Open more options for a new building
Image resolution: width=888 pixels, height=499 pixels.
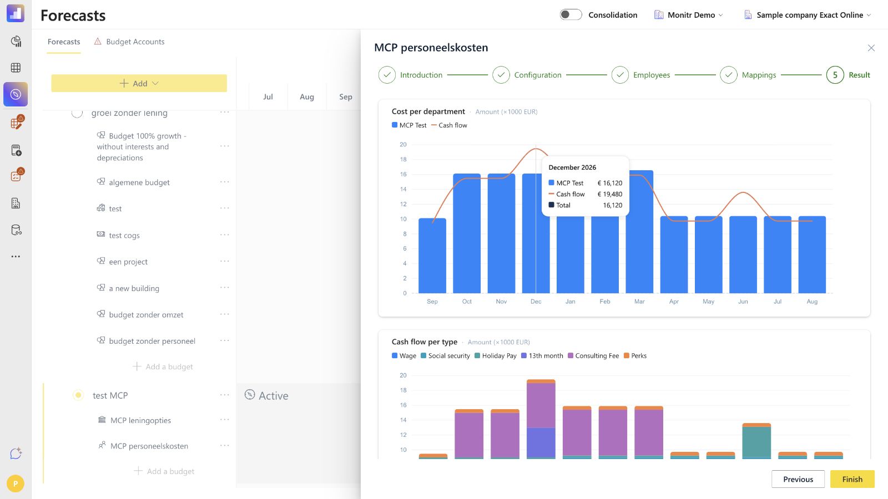pos(225,288)
